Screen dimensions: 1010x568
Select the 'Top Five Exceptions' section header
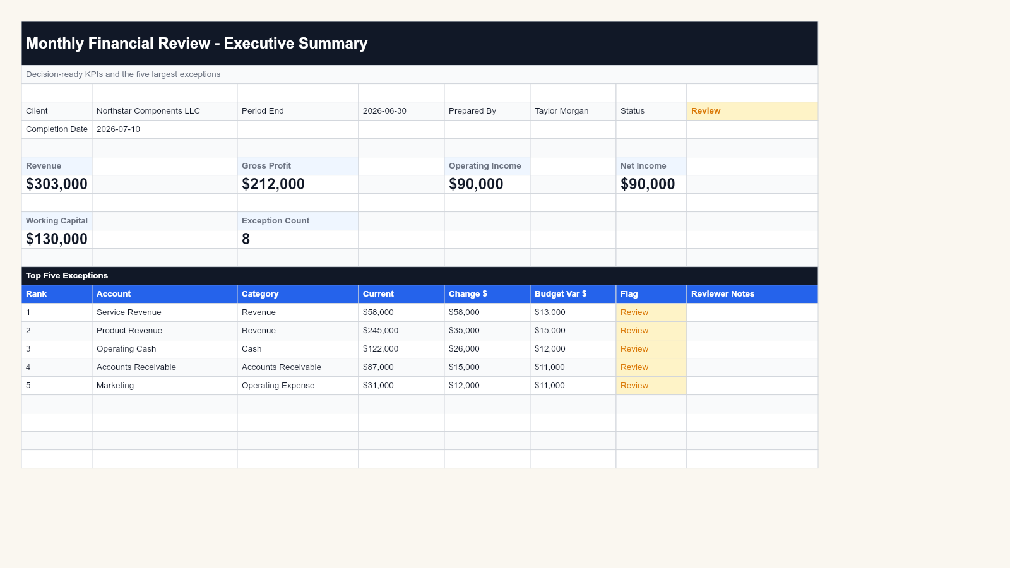420,276
